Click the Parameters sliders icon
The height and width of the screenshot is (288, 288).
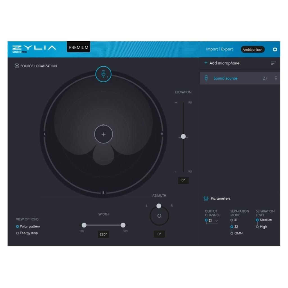206,199
